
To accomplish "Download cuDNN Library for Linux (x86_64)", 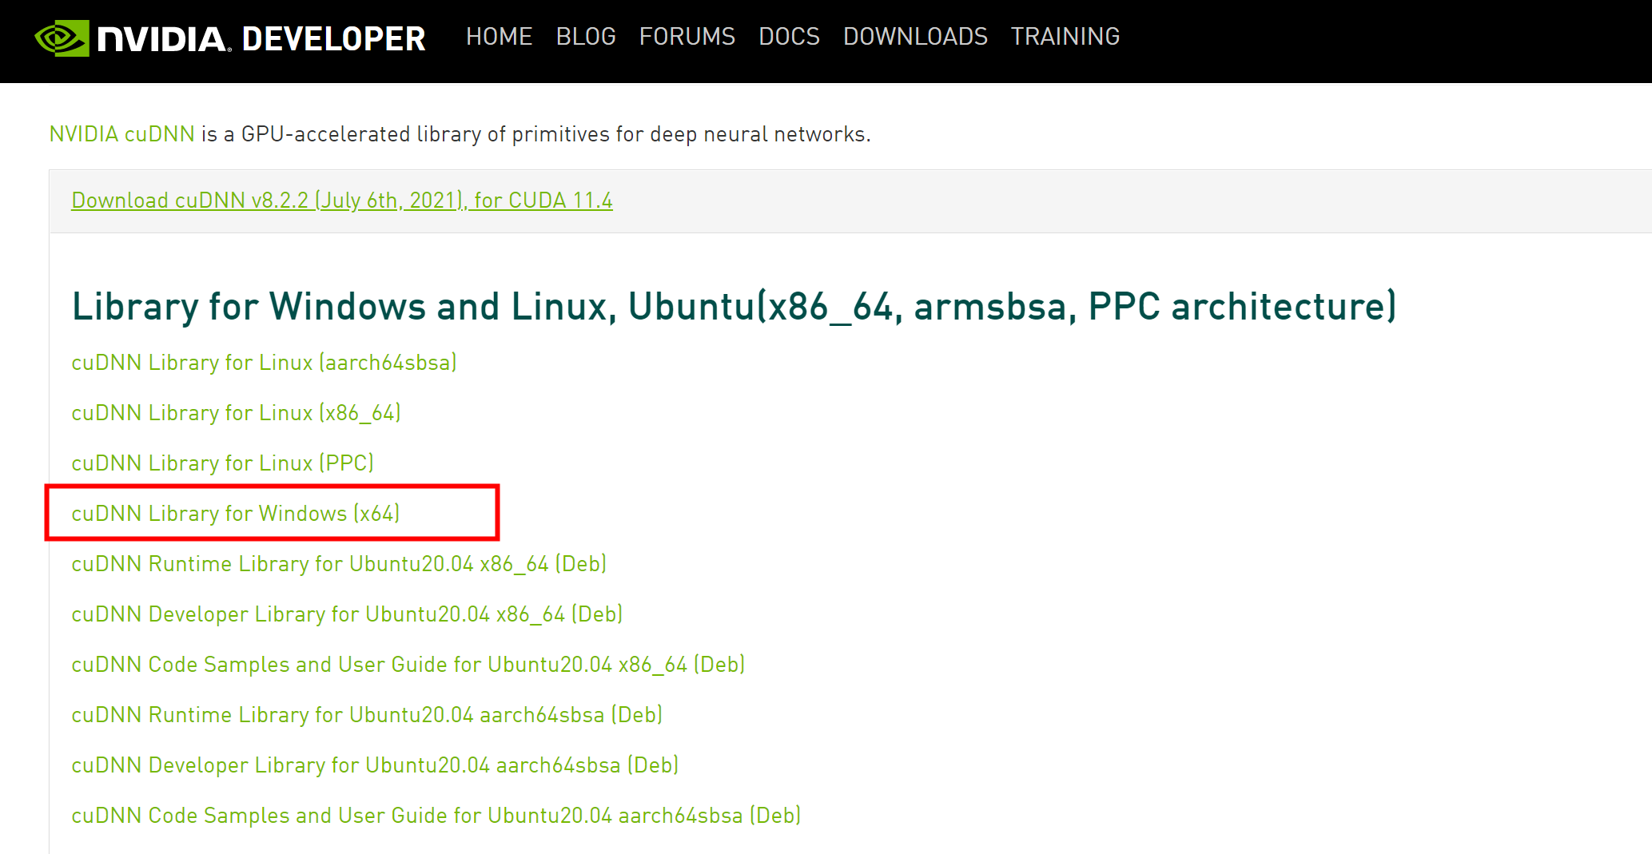I will (237, 413).
